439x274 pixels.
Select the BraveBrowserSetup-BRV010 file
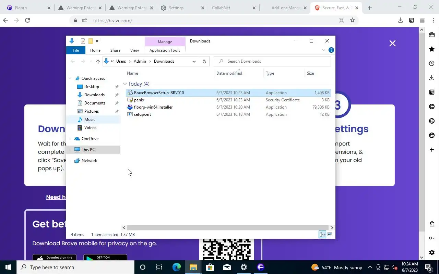coord(228,93)
